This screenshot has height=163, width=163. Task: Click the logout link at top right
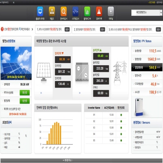tap(152, 2)
